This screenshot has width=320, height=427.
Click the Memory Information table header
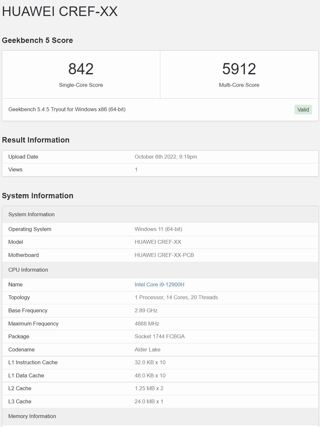pos(160,416)
